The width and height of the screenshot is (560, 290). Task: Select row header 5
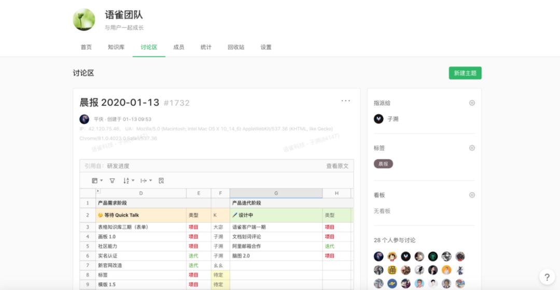[x=88, y=246]
